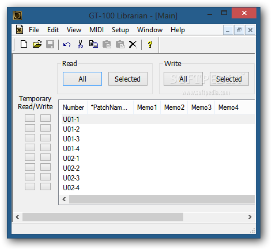272x250 pixels.
Task: Click the main window's right scroll arrow
Action: tap(250, 217)
